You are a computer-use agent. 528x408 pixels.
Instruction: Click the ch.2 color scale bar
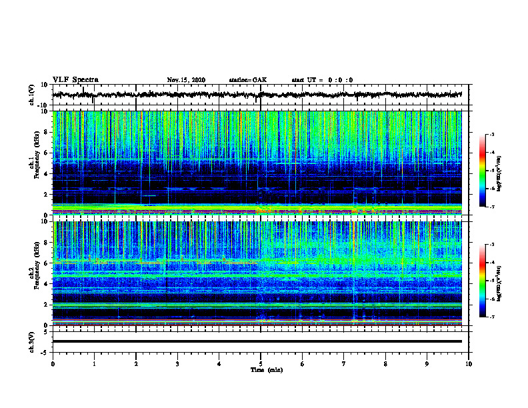[482, 281]
